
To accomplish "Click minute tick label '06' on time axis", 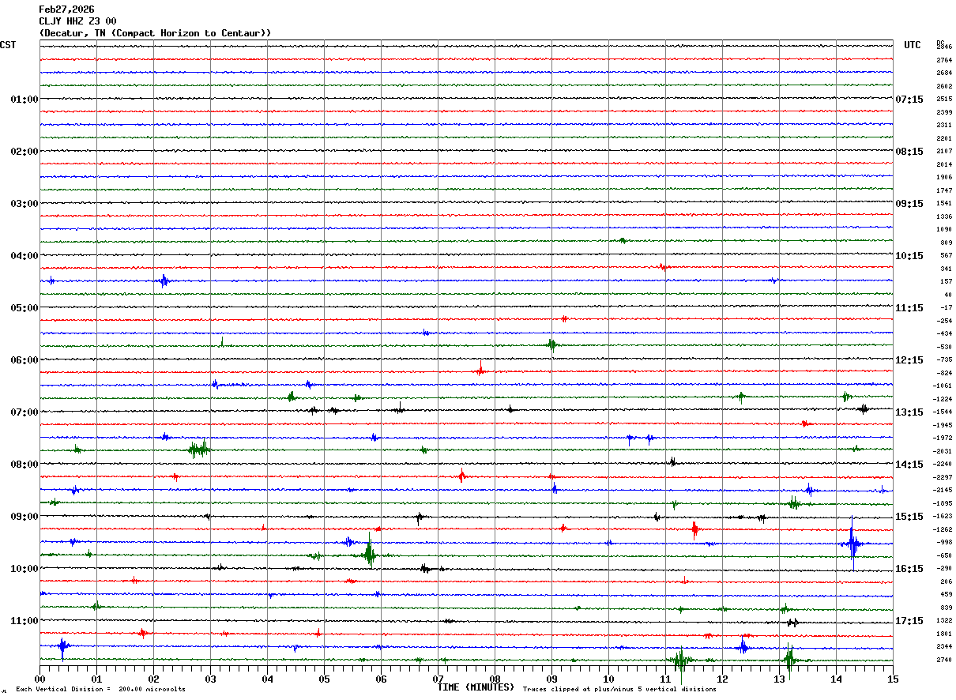I will point(381,679).
